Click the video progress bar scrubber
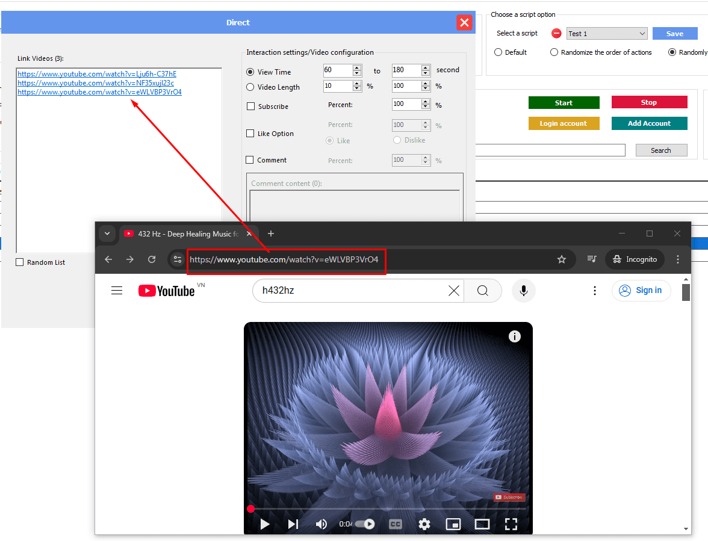 click(250, 509)
